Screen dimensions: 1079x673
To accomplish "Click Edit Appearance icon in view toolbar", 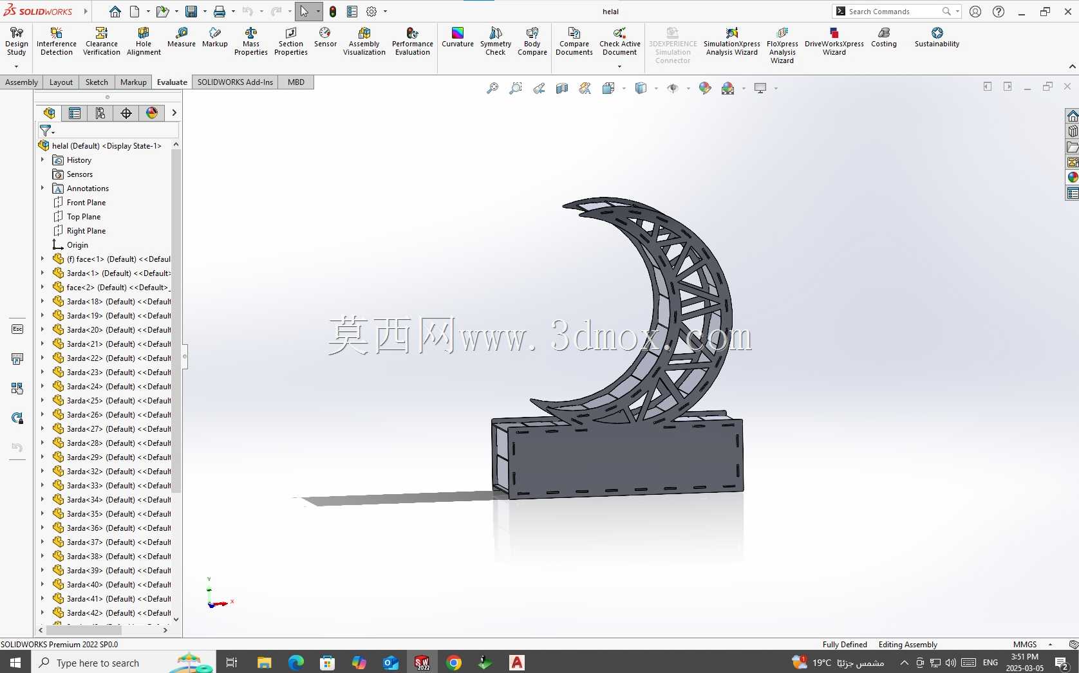I will [705, 88].
